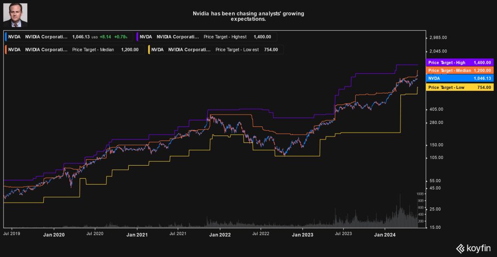
Task: Click the Jan 2024 date on time axis
Action: pyautogui.click(x=385, y=234)
